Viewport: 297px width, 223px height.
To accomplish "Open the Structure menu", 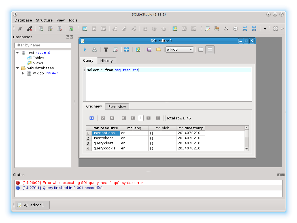I will [44, 20].
